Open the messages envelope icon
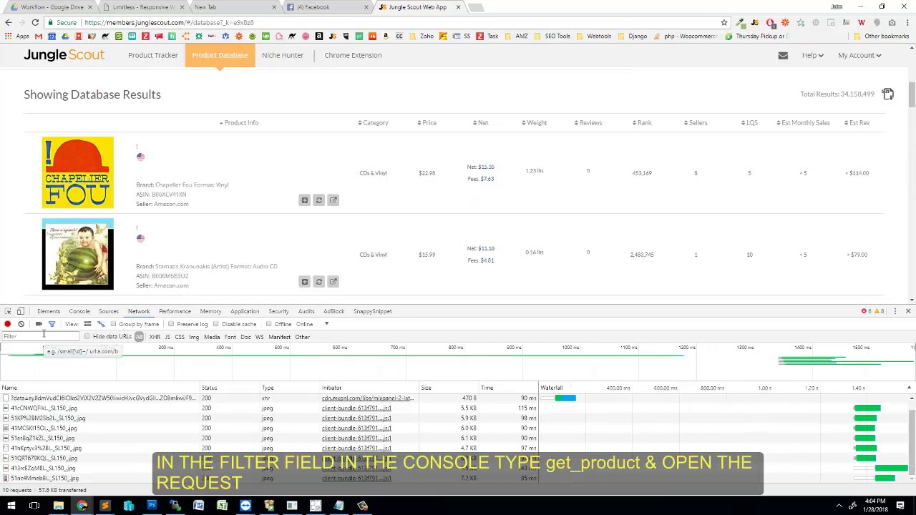 783,55
